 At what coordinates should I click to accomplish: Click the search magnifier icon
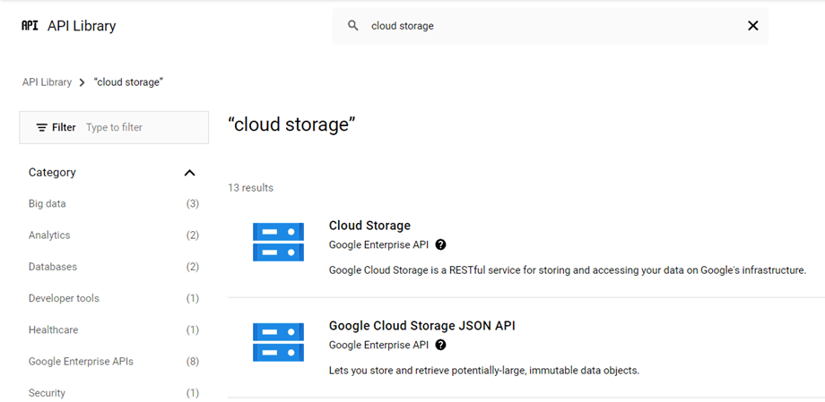(353, 26)
